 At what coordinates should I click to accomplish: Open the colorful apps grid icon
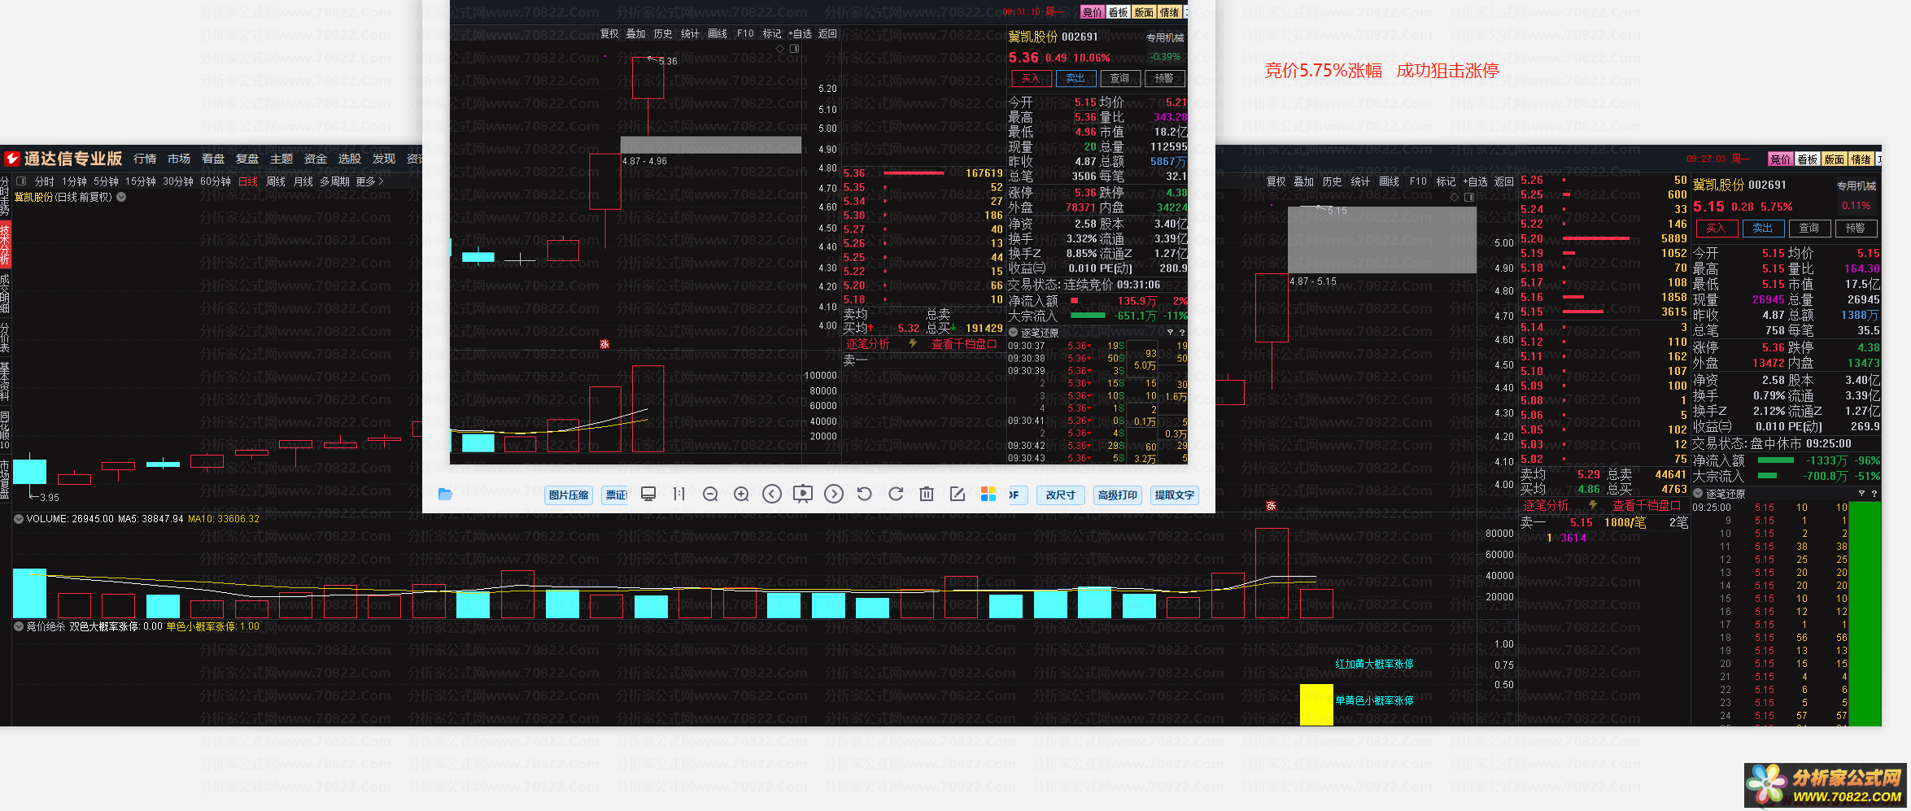tap(988, 495)
